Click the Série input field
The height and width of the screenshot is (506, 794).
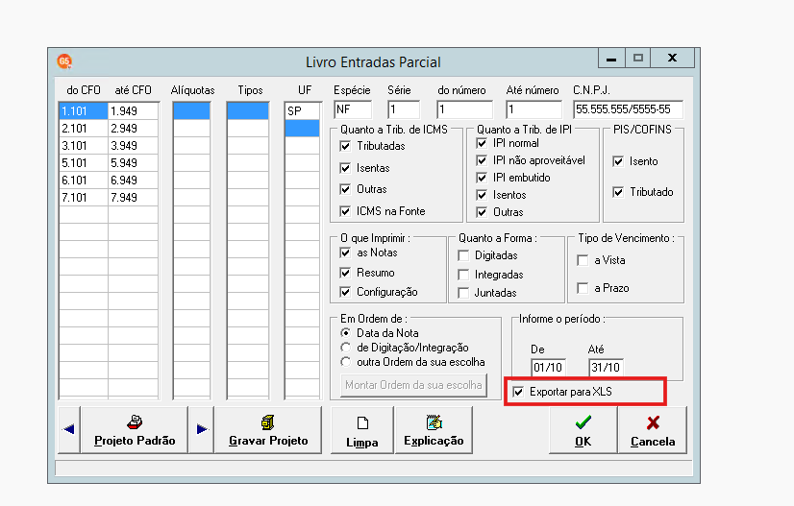(404, 109)
